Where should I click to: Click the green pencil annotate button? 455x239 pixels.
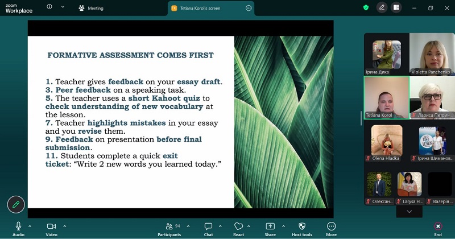(x=16, y=204)
